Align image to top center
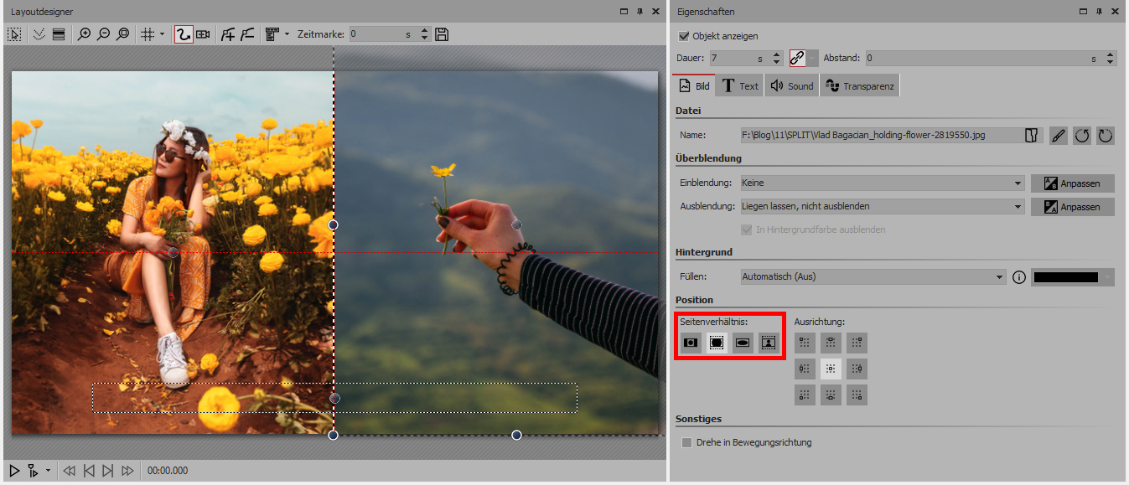Image resolution: width=1129 pixels, height=485 pixels. click(x=831, y=343)
